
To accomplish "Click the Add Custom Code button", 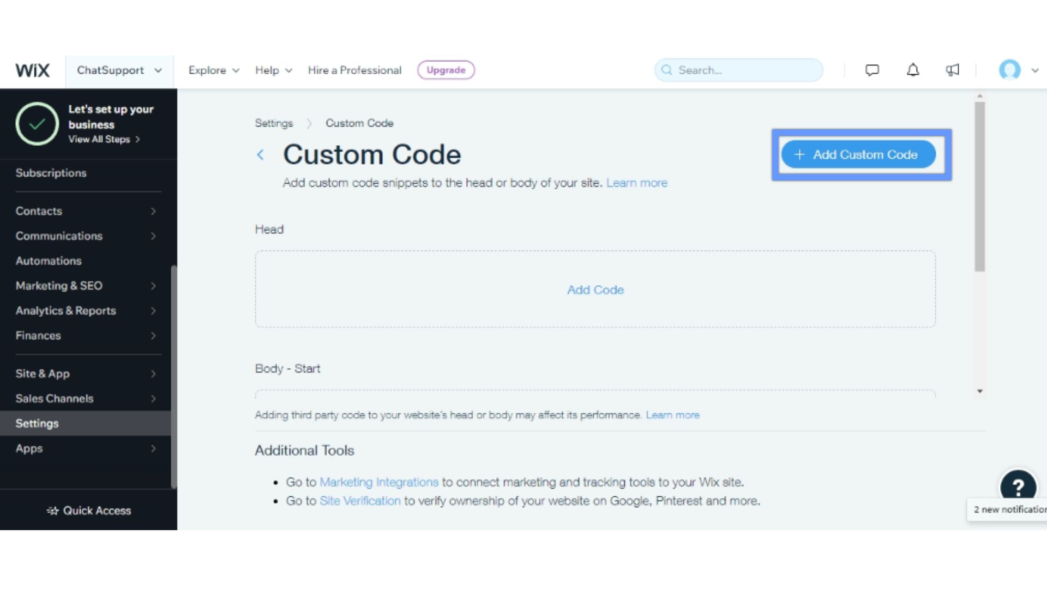I will pyautogui.click(x=858, y=155).
